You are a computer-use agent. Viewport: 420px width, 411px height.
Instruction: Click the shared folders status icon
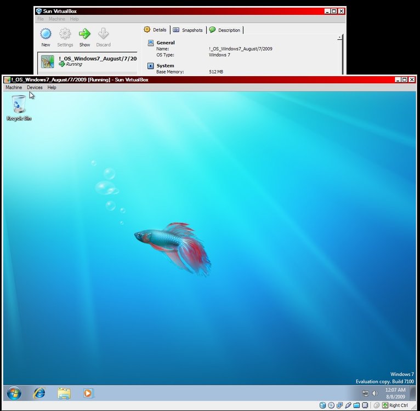356,406
